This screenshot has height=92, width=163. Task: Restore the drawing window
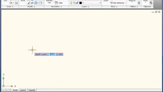(156, 12)
